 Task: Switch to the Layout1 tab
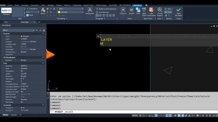pos(14,115)
